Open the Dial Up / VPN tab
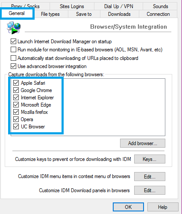The width and height of the screenshot is (182, 214). tap(119, 6)
